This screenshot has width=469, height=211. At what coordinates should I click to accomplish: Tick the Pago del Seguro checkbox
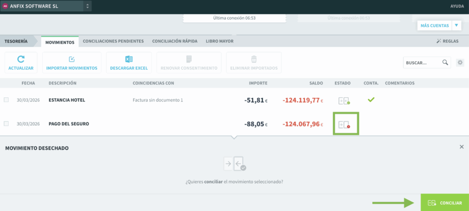coord(6,123)
